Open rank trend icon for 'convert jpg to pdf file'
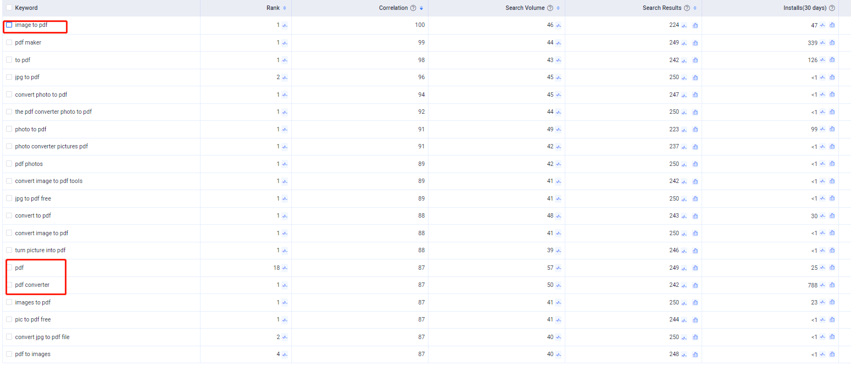The height and width of the screenshot is (366, 851). pyautogui.click(x=285, y=337)
